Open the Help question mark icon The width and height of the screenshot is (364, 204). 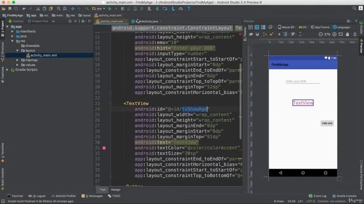tap(189, 8)
